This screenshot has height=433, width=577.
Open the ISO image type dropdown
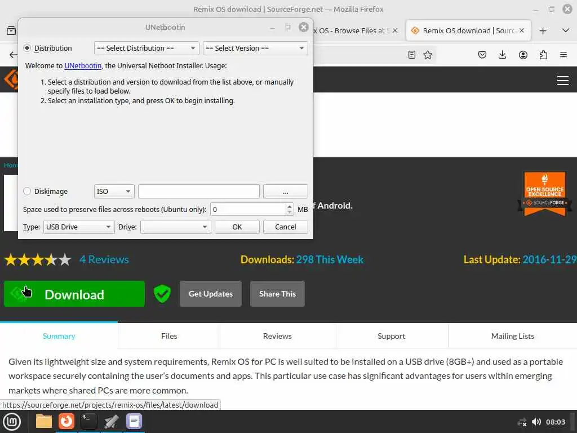[114, 191]
